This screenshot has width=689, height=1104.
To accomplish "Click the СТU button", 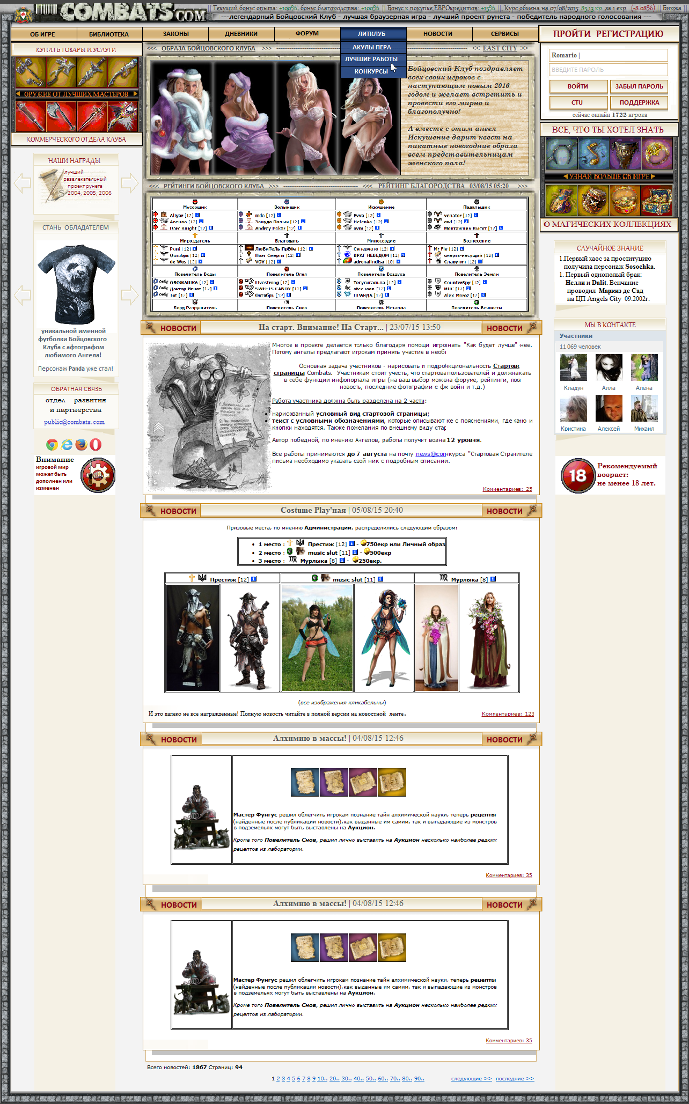I will pos(578,102).
